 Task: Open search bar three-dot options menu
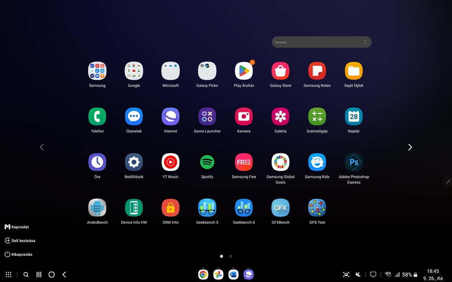click(x=365, y=42)
